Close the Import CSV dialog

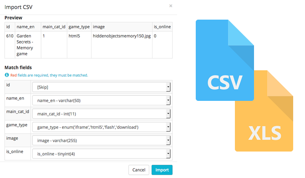click(x=171, y=6)
